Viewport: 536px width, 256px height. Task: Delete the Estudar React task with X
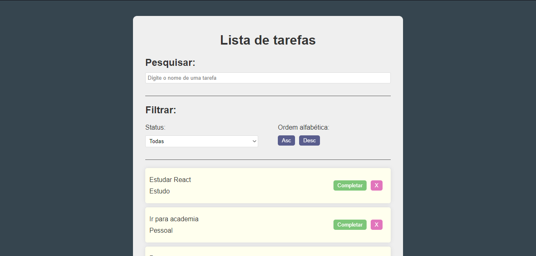pyautogui.click(x=376, y=186)
